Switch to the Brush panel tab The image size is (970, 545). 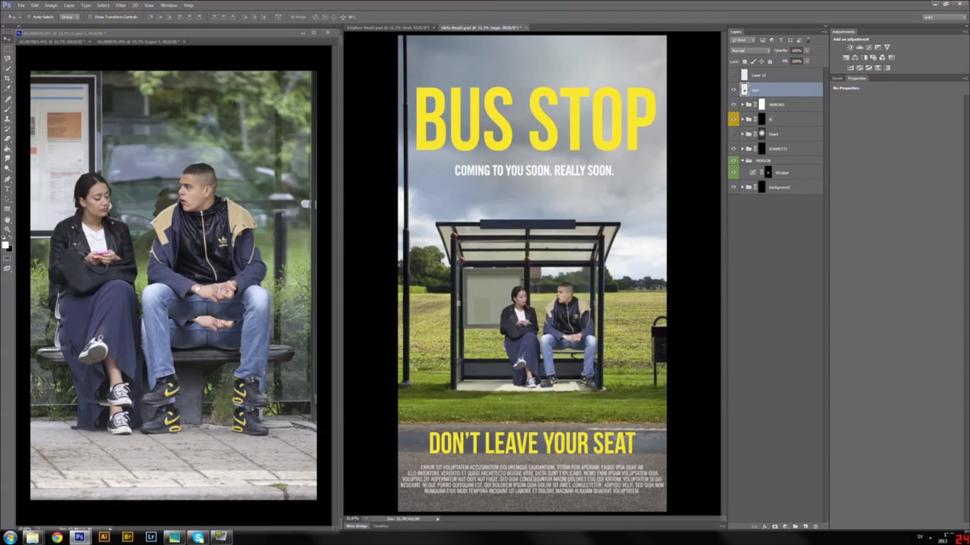838,78
